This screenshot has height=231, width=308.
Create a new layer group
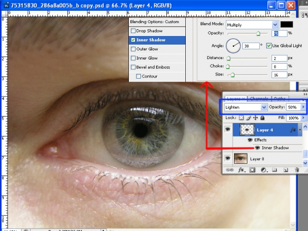[x=275, y=170]
